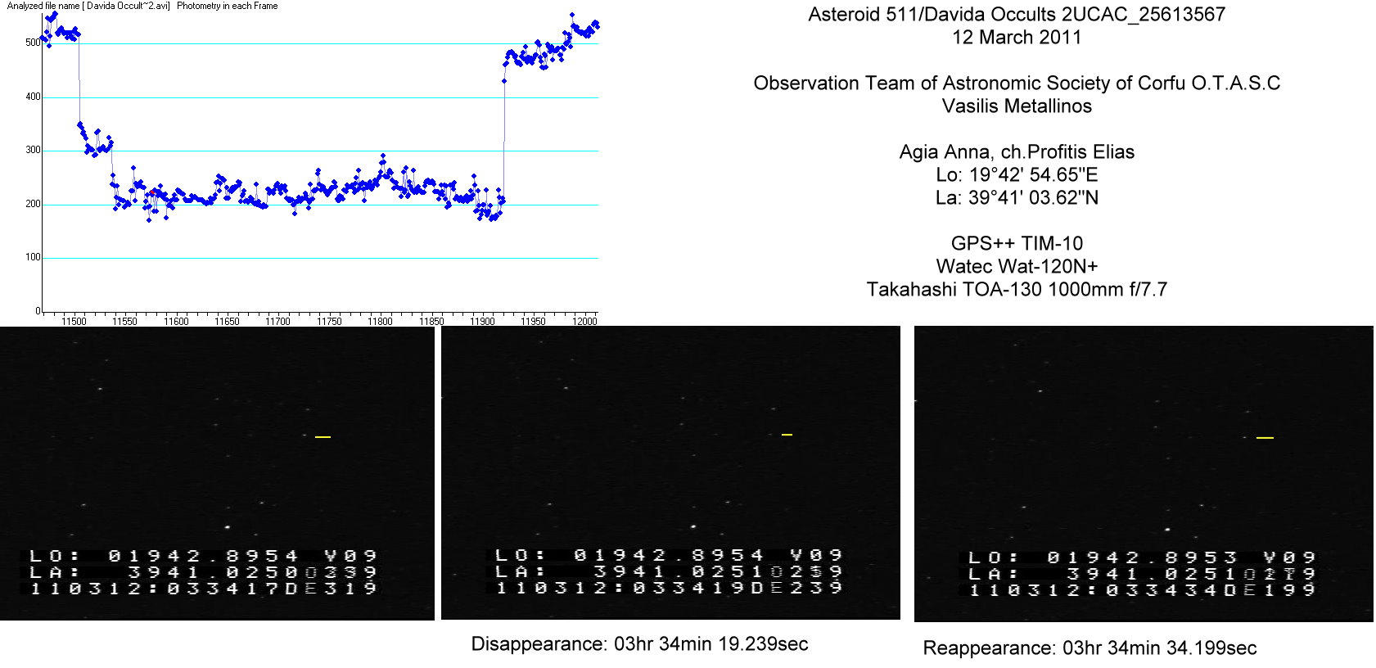Click the yellow star marker in reappearance frame
Screen dimensions: 1376x668
(1265, 438)
